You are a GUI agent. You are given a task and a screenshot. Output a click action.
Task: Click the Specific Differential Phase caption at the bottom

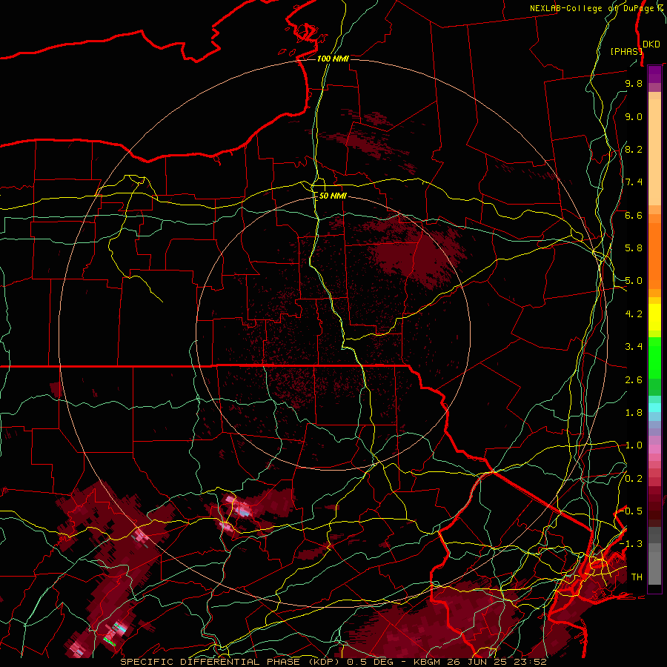tap(333, 662)
